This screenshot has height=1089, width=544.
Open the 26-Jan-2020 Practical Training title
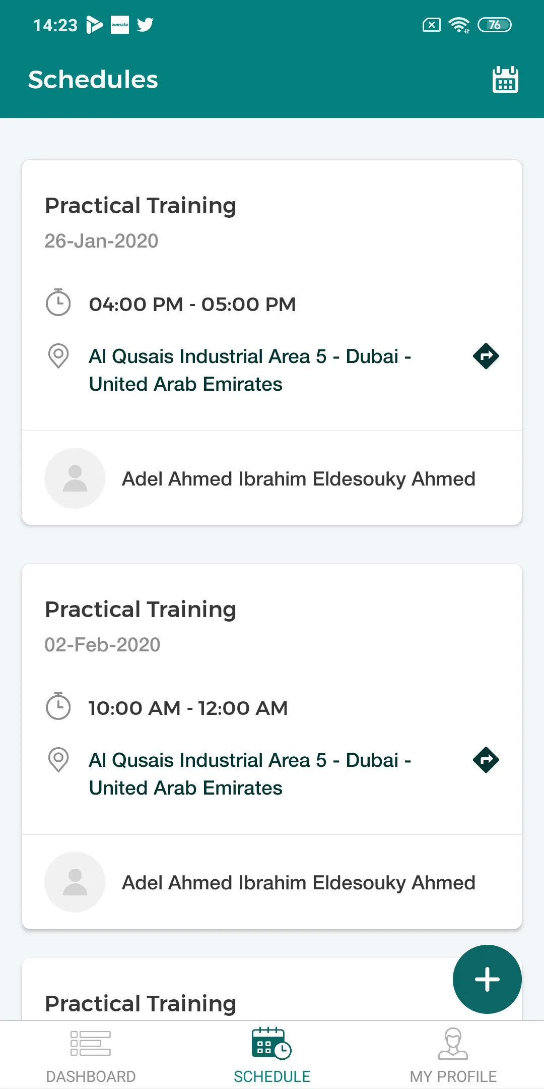[x=141, y=206]
